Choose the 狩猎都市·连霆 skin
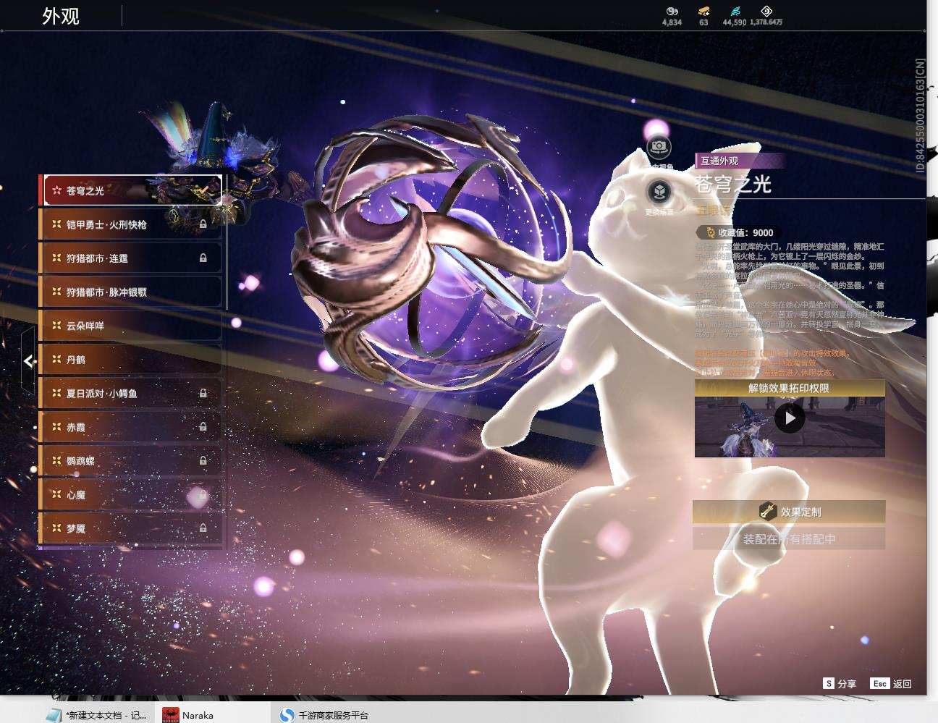The image size is (938, 723). tap(130, 258)
